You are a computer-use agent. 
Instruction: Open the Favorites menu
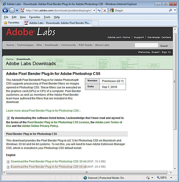point(35,17)
